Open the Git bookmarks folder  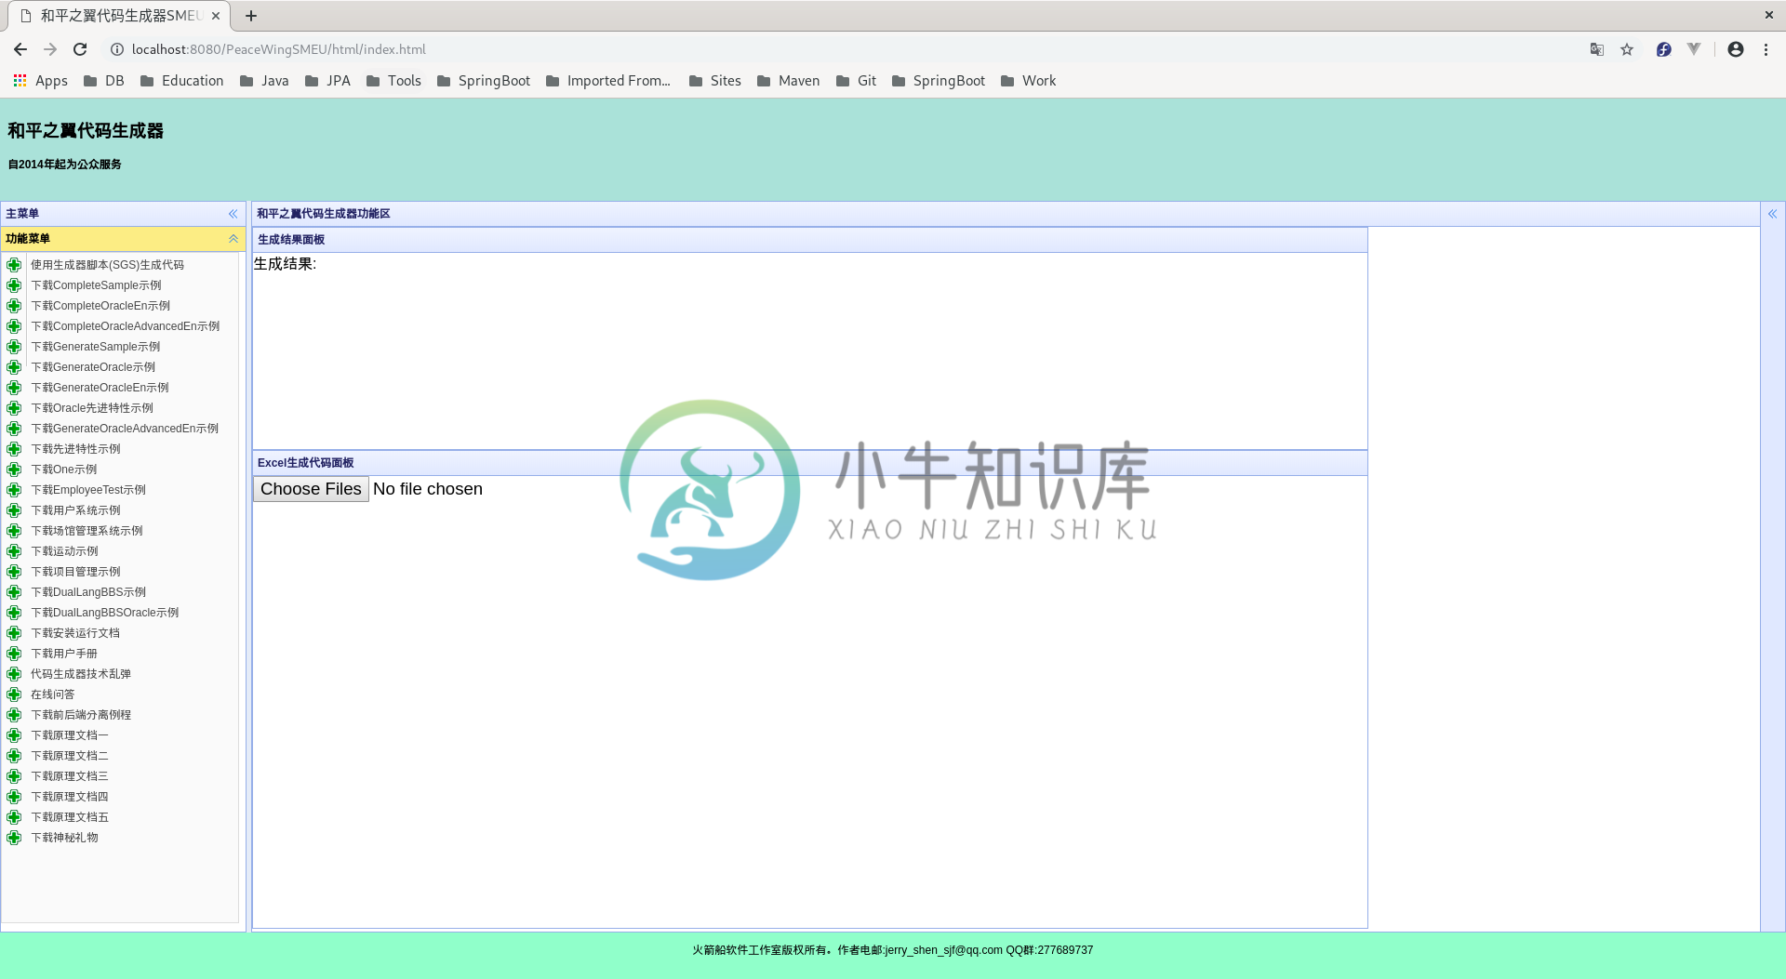pos(857,81)
